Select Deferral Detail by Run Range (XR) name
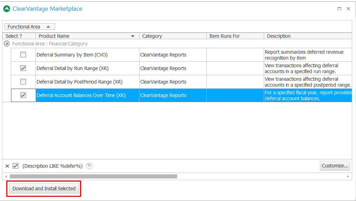This screenshot has height=201, width=356. click(72, 68)
